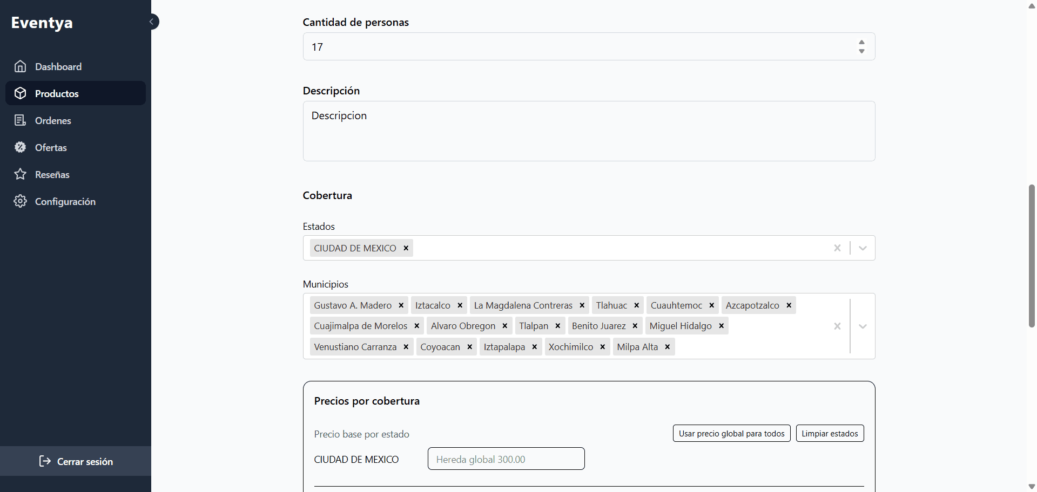Increment Cantidad de personas with the up arrow
The image size is (1037, 492).
click(x=861, y=42)
